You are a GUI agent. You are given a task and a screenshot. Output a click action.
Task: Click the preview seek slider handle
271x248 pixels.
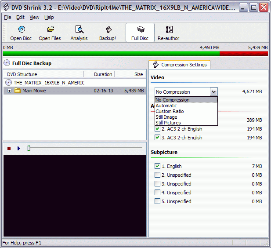coord(29,148)
